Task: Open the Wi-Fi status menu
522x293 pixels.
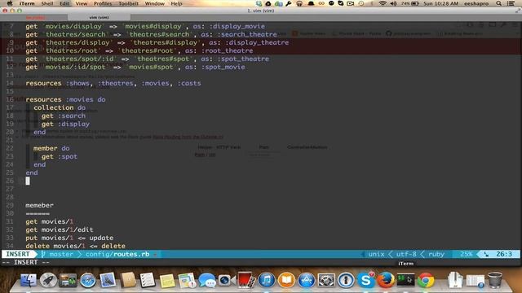Action: coord(383,3)
